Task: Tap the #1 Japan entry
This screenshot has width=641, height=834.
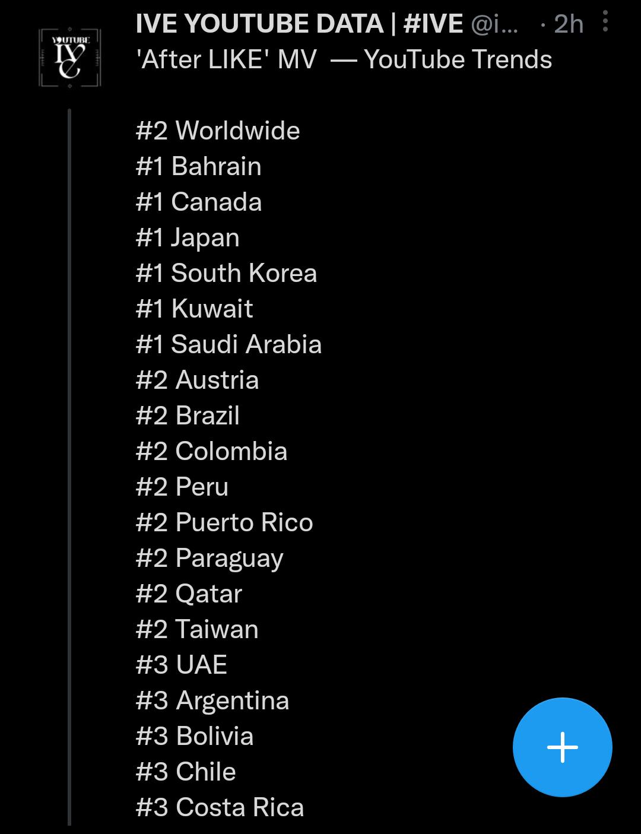Action: click(x=188, y=237)
